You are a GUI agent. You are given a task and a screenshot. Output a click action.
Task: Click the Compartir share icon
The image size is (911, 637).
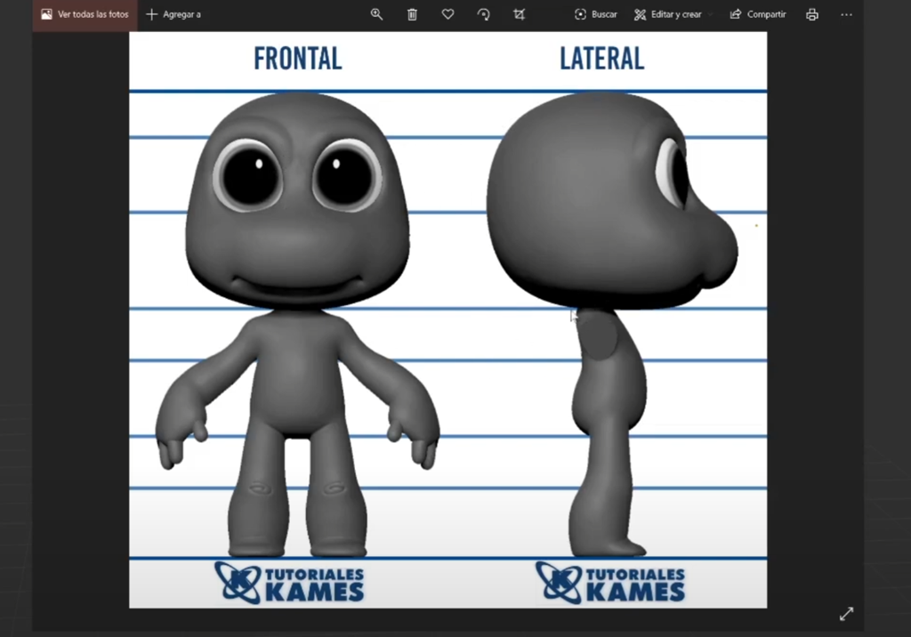point(736,14)
